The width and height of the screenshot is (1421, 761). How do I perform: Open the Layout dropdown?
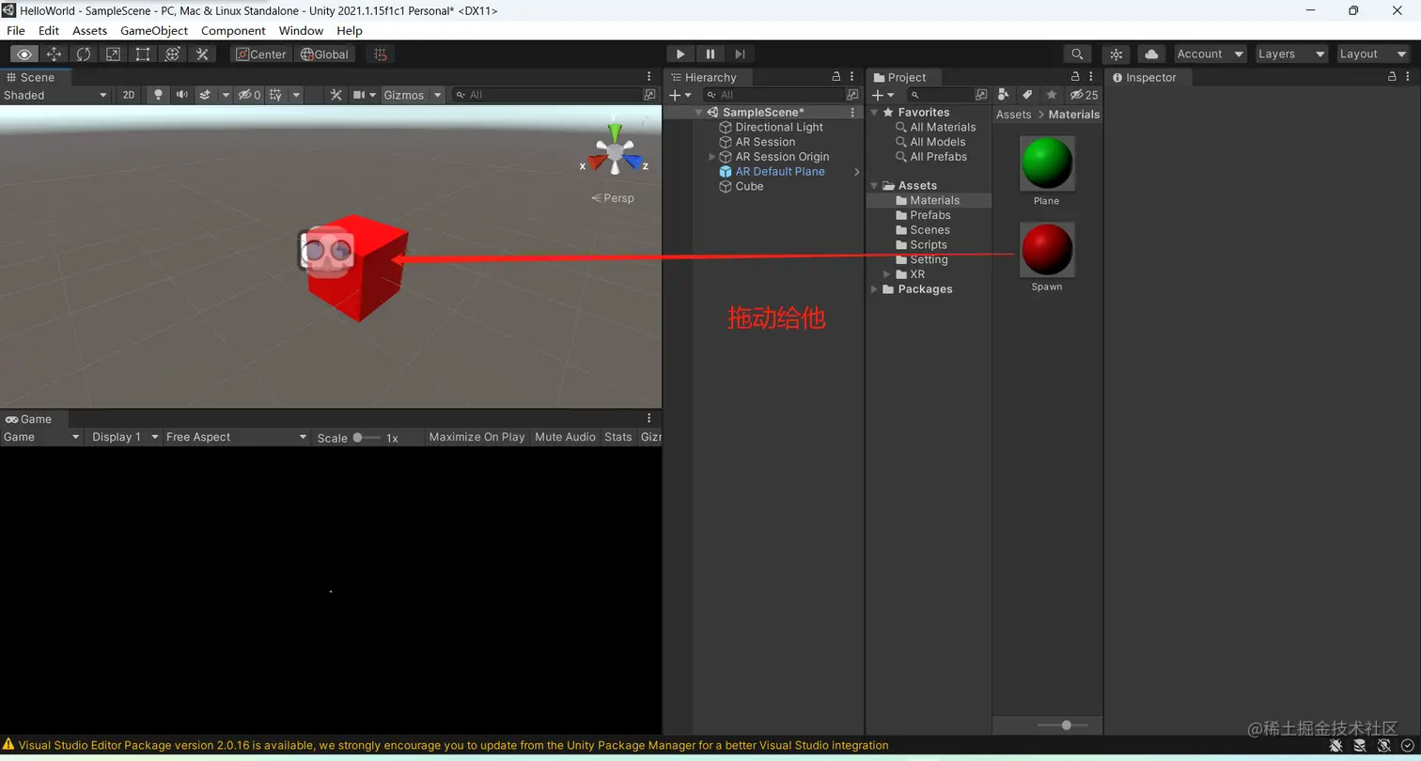pyautogui.click(x=1373, y=54)
